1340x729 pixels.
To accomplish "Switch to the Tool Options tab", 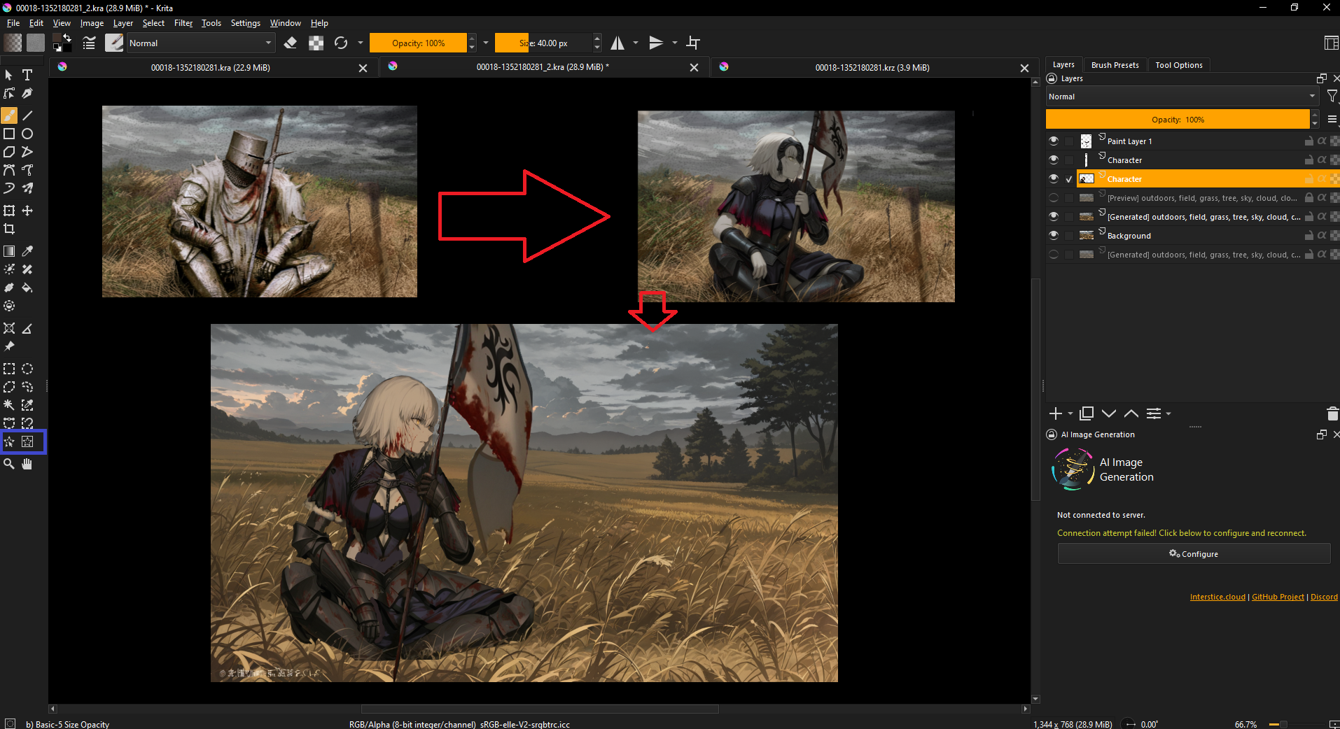I will 1179,65.
